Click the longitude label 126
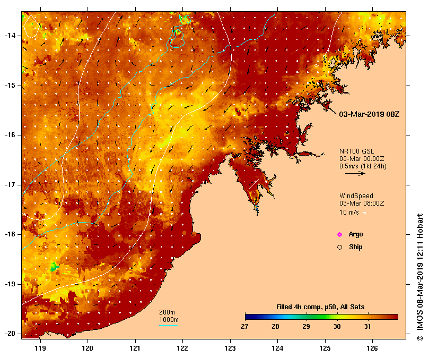This screenshot has width=429, height=357. coord(372,348)
